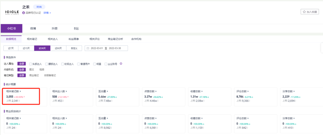
Task: Open the 相关笔记 sub-tab
Action: (32, 39)
